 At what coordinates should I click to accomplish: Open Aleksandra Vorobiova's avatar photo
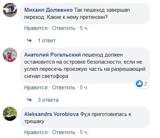coord(10,114)
